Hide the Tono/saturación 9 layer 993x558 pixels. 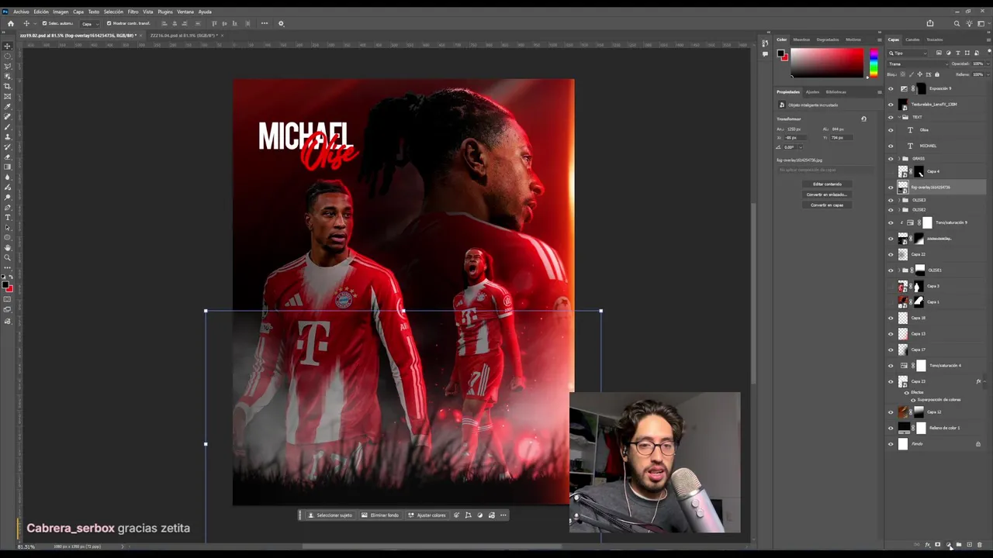click(891, 223)
